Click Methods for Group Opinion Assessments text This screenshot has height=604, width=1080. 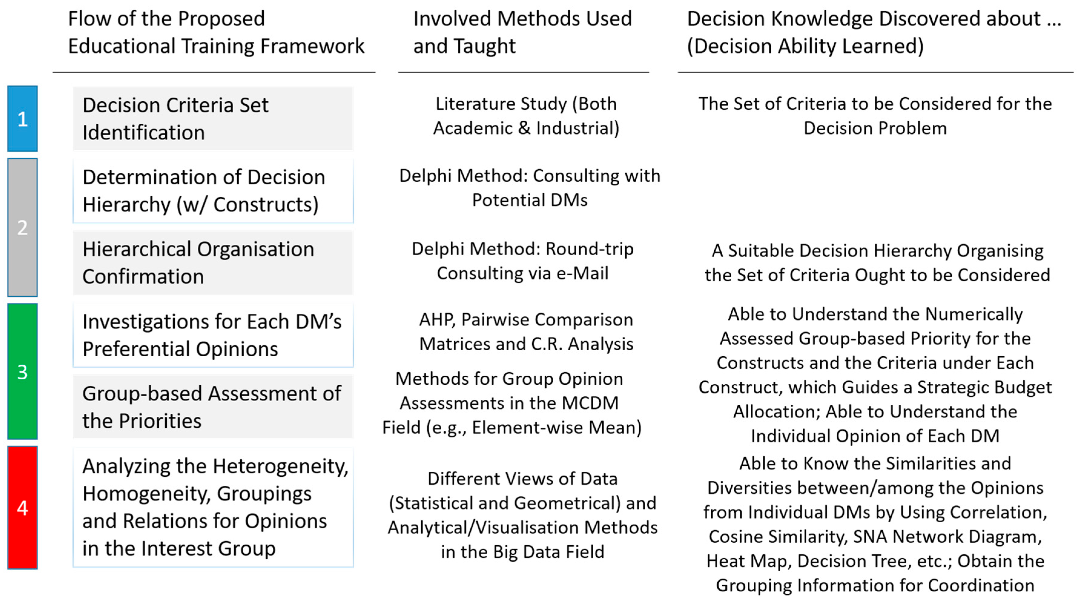click(x=512, y=403)
